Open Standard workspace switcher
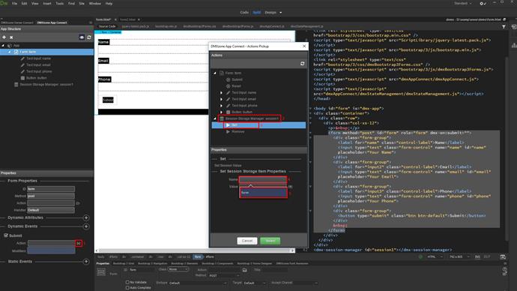This screenshot has width=517, height=291. click(462, 3)
